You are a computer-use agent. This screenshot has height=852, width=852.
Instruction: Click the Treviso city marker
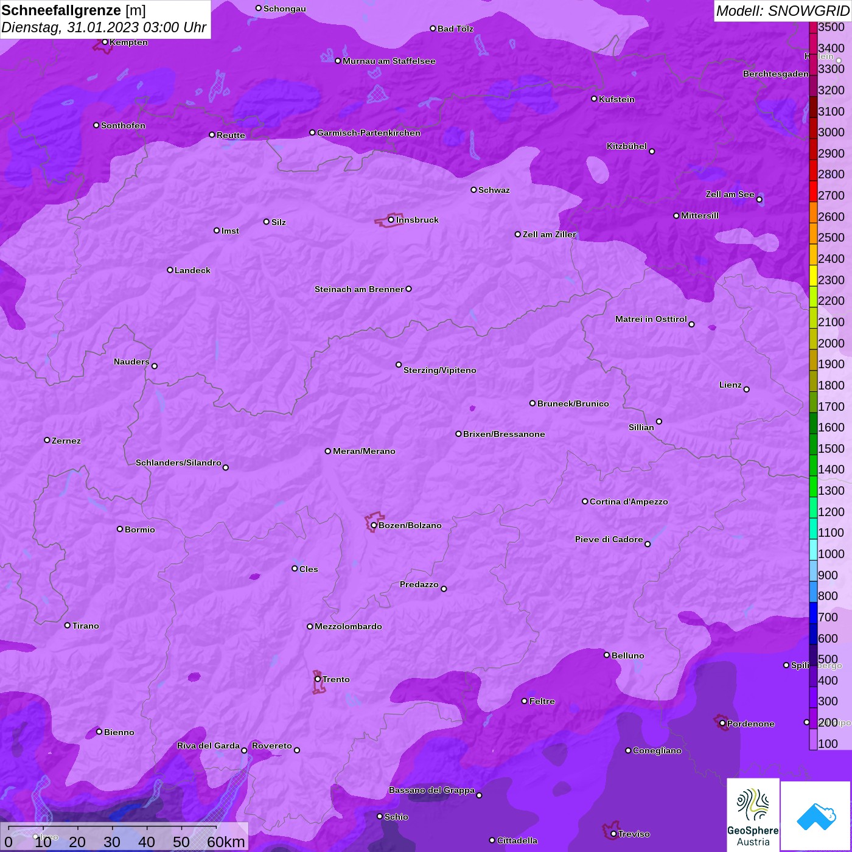pos(613,834)
